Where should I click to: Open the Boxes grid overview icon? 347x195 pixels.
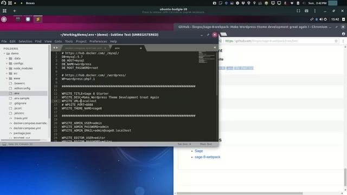point(5,11)
